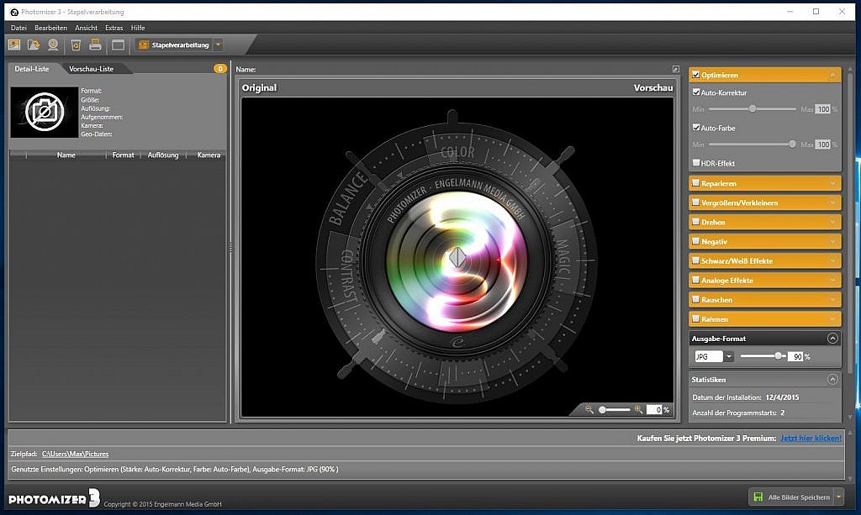Open the Datei menu
This screenshot has height=515, width=861.
click(18, 28)
